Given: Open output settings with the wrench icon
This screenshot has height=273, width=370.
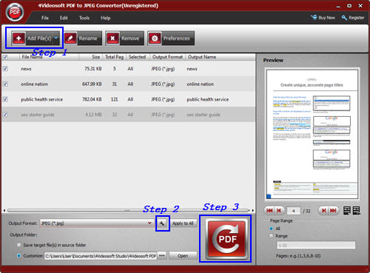Looking at the screenshot, I should [x=162, y=223].
